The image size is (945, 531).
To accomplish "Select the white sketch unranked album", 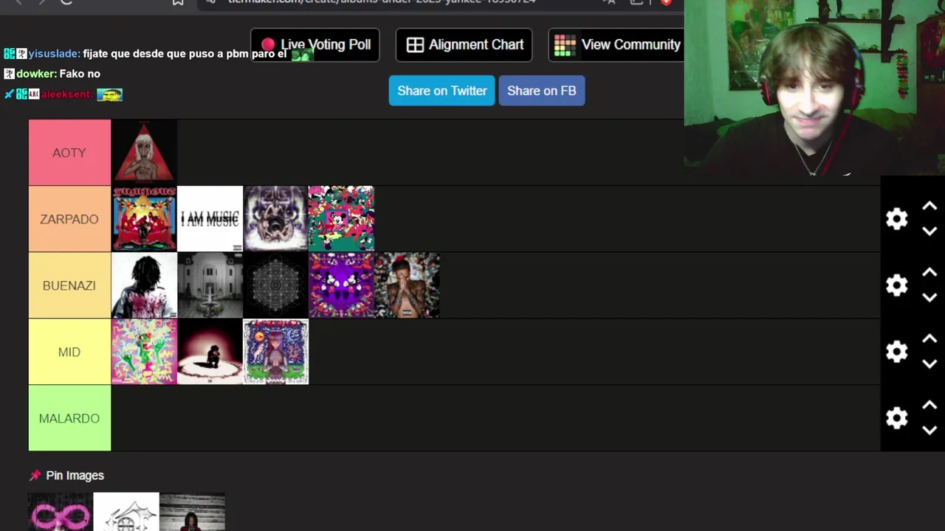I will tap(126, 512).
